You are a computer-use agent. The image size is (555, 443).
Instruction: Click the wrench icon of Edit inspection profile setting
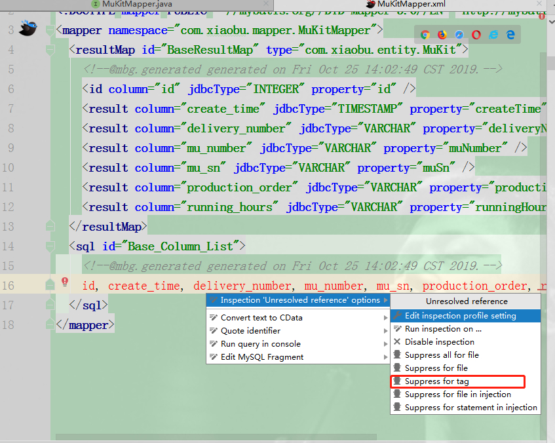(x=398, y=315)
